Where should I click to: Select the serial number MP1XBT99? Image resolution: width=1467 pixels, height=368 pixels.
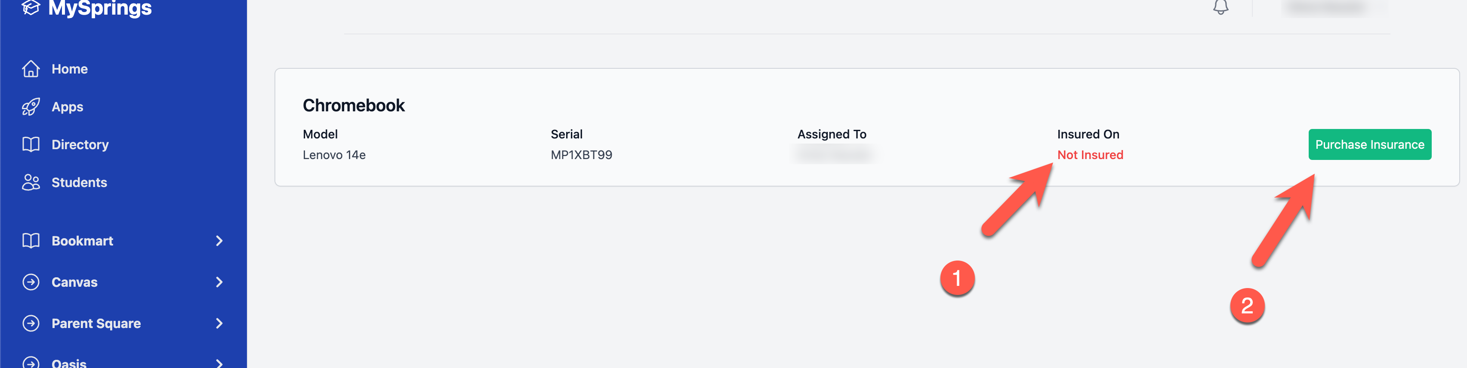pos(582,155)
